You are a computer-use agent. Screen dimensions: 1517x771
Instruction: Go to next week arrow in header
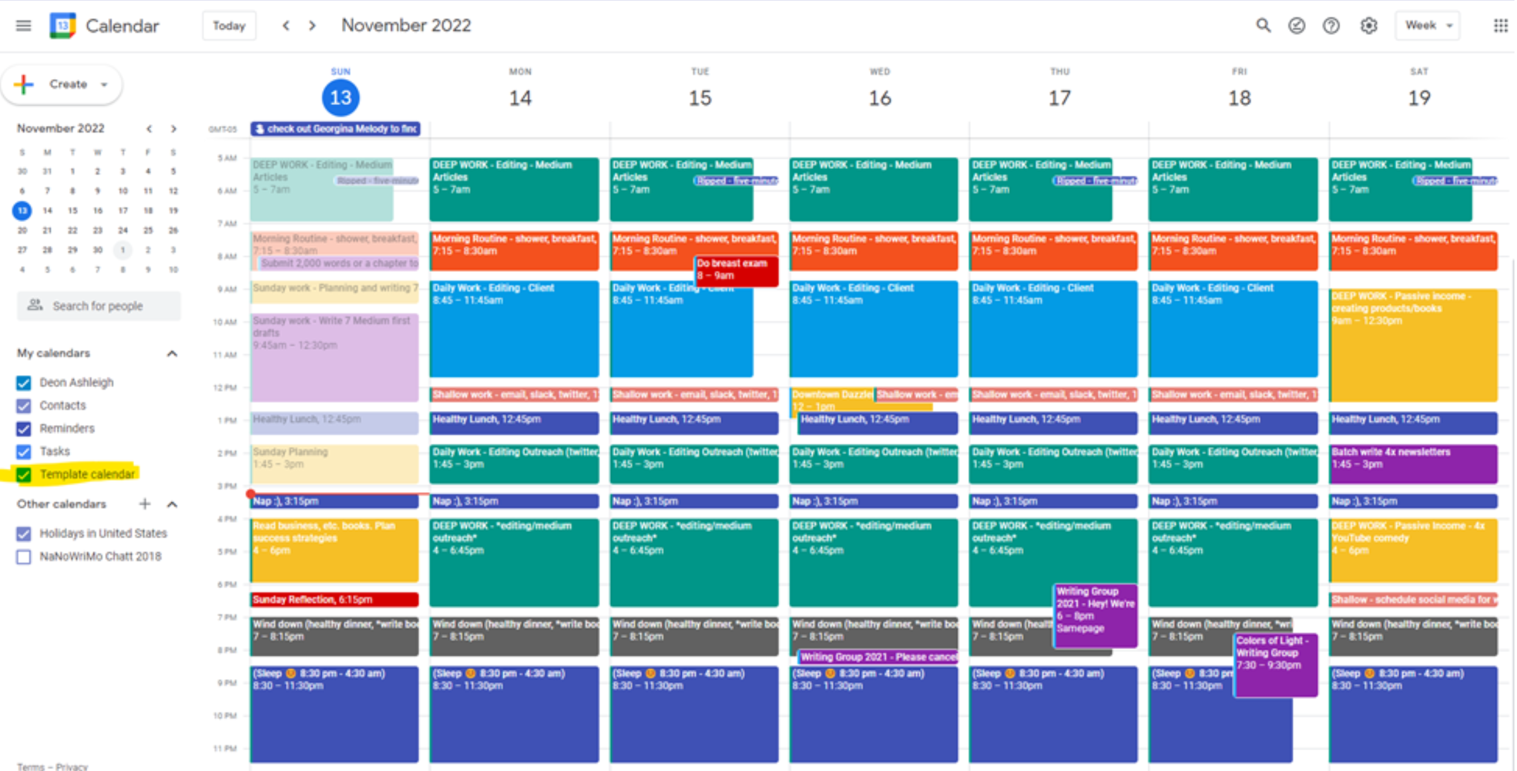coord(312,26)
